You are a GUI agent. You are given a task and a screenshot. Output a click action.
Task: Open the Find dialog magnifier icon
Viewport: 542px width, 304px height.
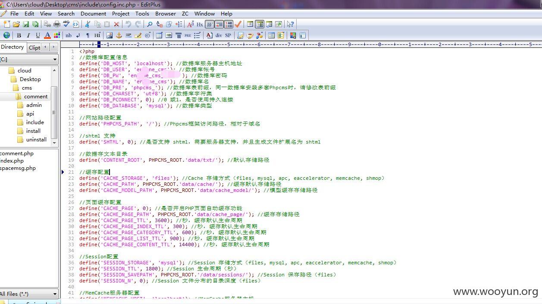[150, 24]
